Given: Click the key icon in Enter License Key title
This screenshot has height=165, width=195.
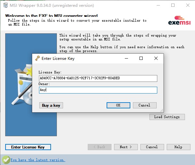Looking at the screenshot, I should pos(37,58).
